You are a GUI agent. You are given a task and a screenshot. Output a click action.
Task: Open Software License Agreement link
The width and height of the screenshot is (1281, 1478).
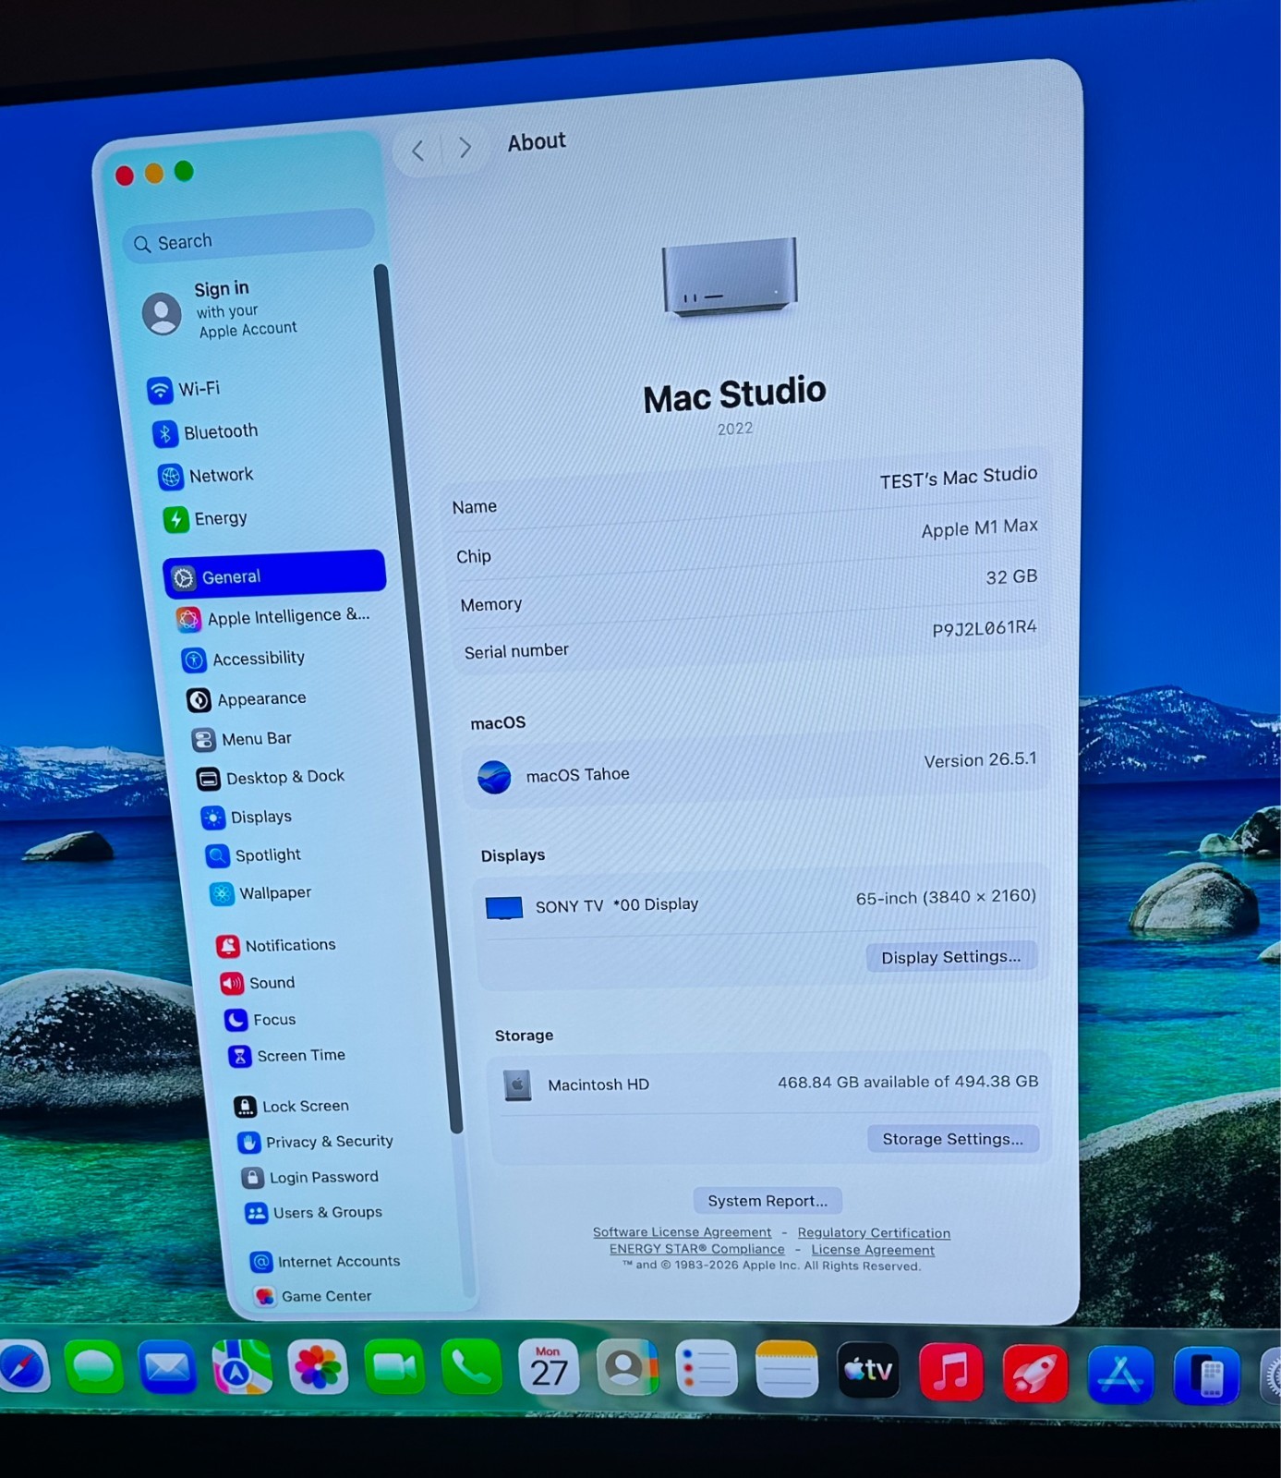click(682, 1232)
